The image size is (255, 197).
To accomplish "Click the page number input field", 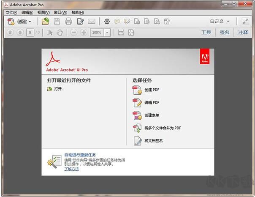I will (30, 33).
